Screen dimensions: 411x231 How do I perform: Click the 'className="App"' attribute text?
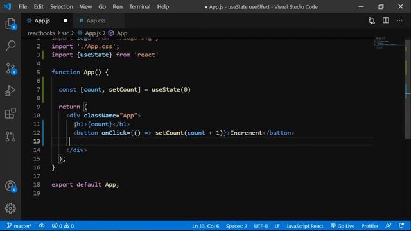[112, 116]
